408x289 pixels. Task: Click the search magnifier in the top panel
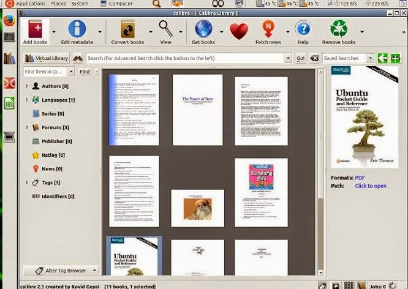[156, 4]
